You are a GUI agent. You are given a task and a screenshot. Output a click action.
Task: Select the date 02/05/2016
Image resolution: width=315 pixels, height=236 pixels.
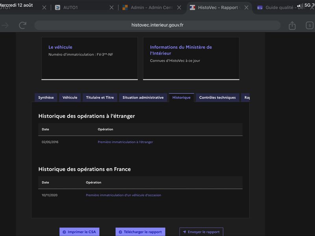coord(50,142)
